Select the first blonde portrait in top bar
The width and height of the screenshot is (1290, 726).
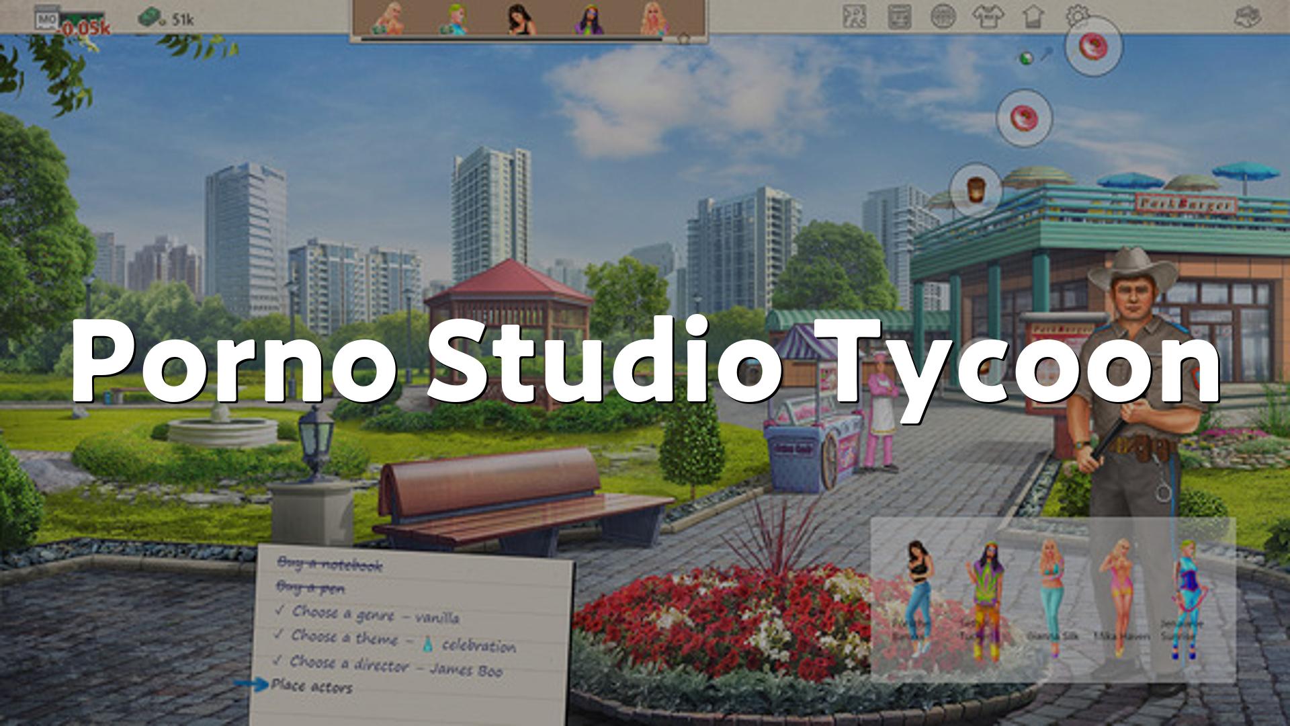(390, 18)
